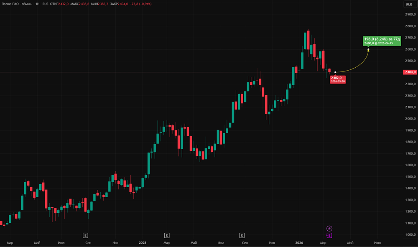Click the 2 800,0 price axis label
Image resolution: width=418 pixels, height=247 pixels.
410,26
